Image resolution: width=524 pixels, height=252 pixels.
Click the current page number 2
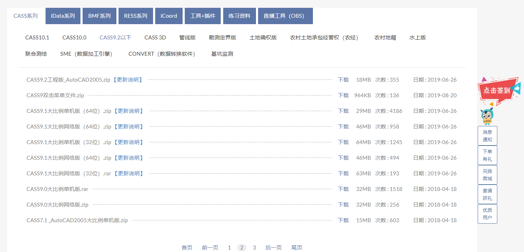coord(242,248)
